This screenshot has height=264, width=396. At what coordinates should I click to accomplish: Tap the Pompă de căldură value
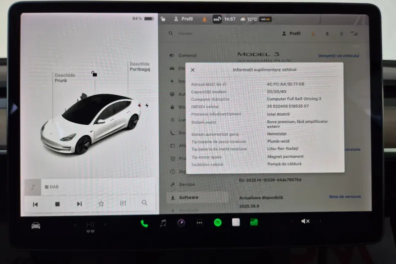click(284, 164)
